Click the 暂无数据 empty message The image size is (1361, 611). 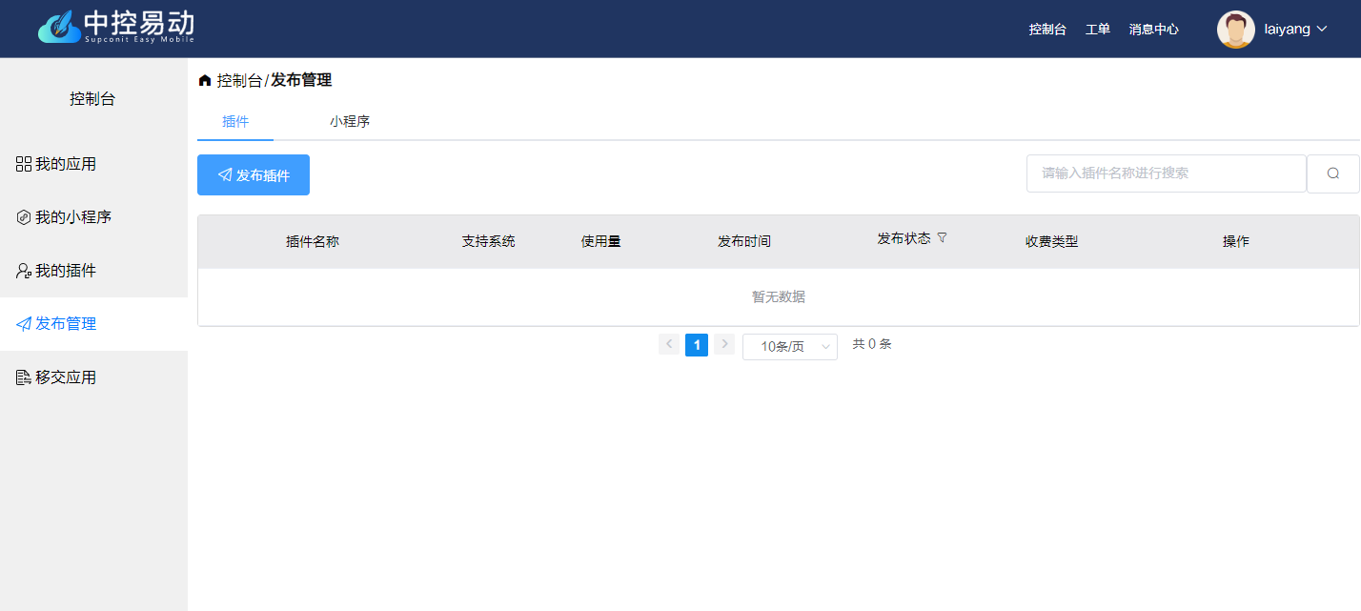pos(779,297)
